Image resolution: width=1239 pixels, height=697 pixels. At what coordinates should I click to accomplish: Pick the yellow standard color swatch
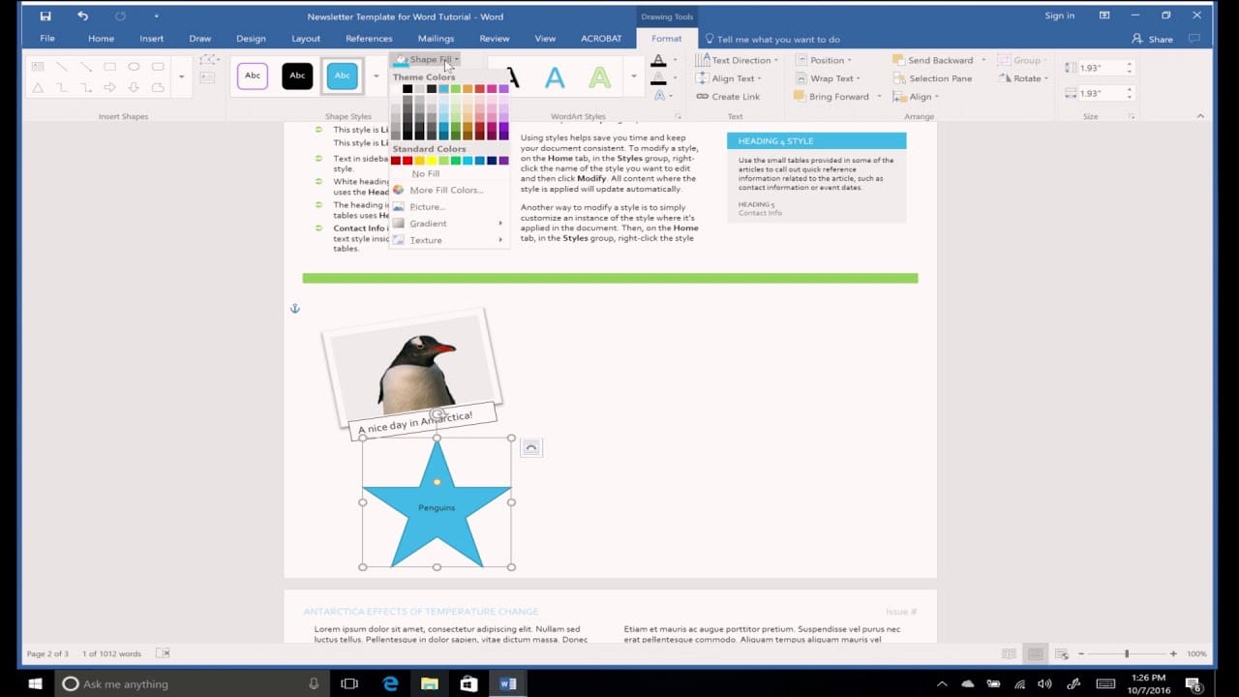tap(432, 161)
